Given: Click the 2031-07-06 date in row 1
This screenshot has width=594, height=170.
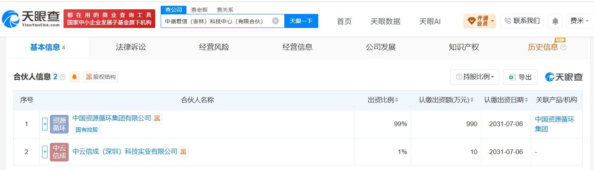Looking at the screenshot, I should coord(506,124).
